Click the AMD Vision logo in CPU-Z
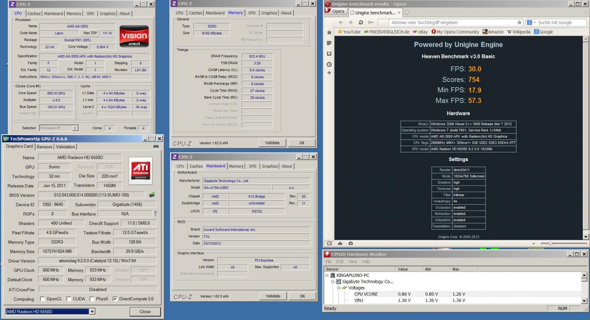590x320 pixels. (134, 36)
